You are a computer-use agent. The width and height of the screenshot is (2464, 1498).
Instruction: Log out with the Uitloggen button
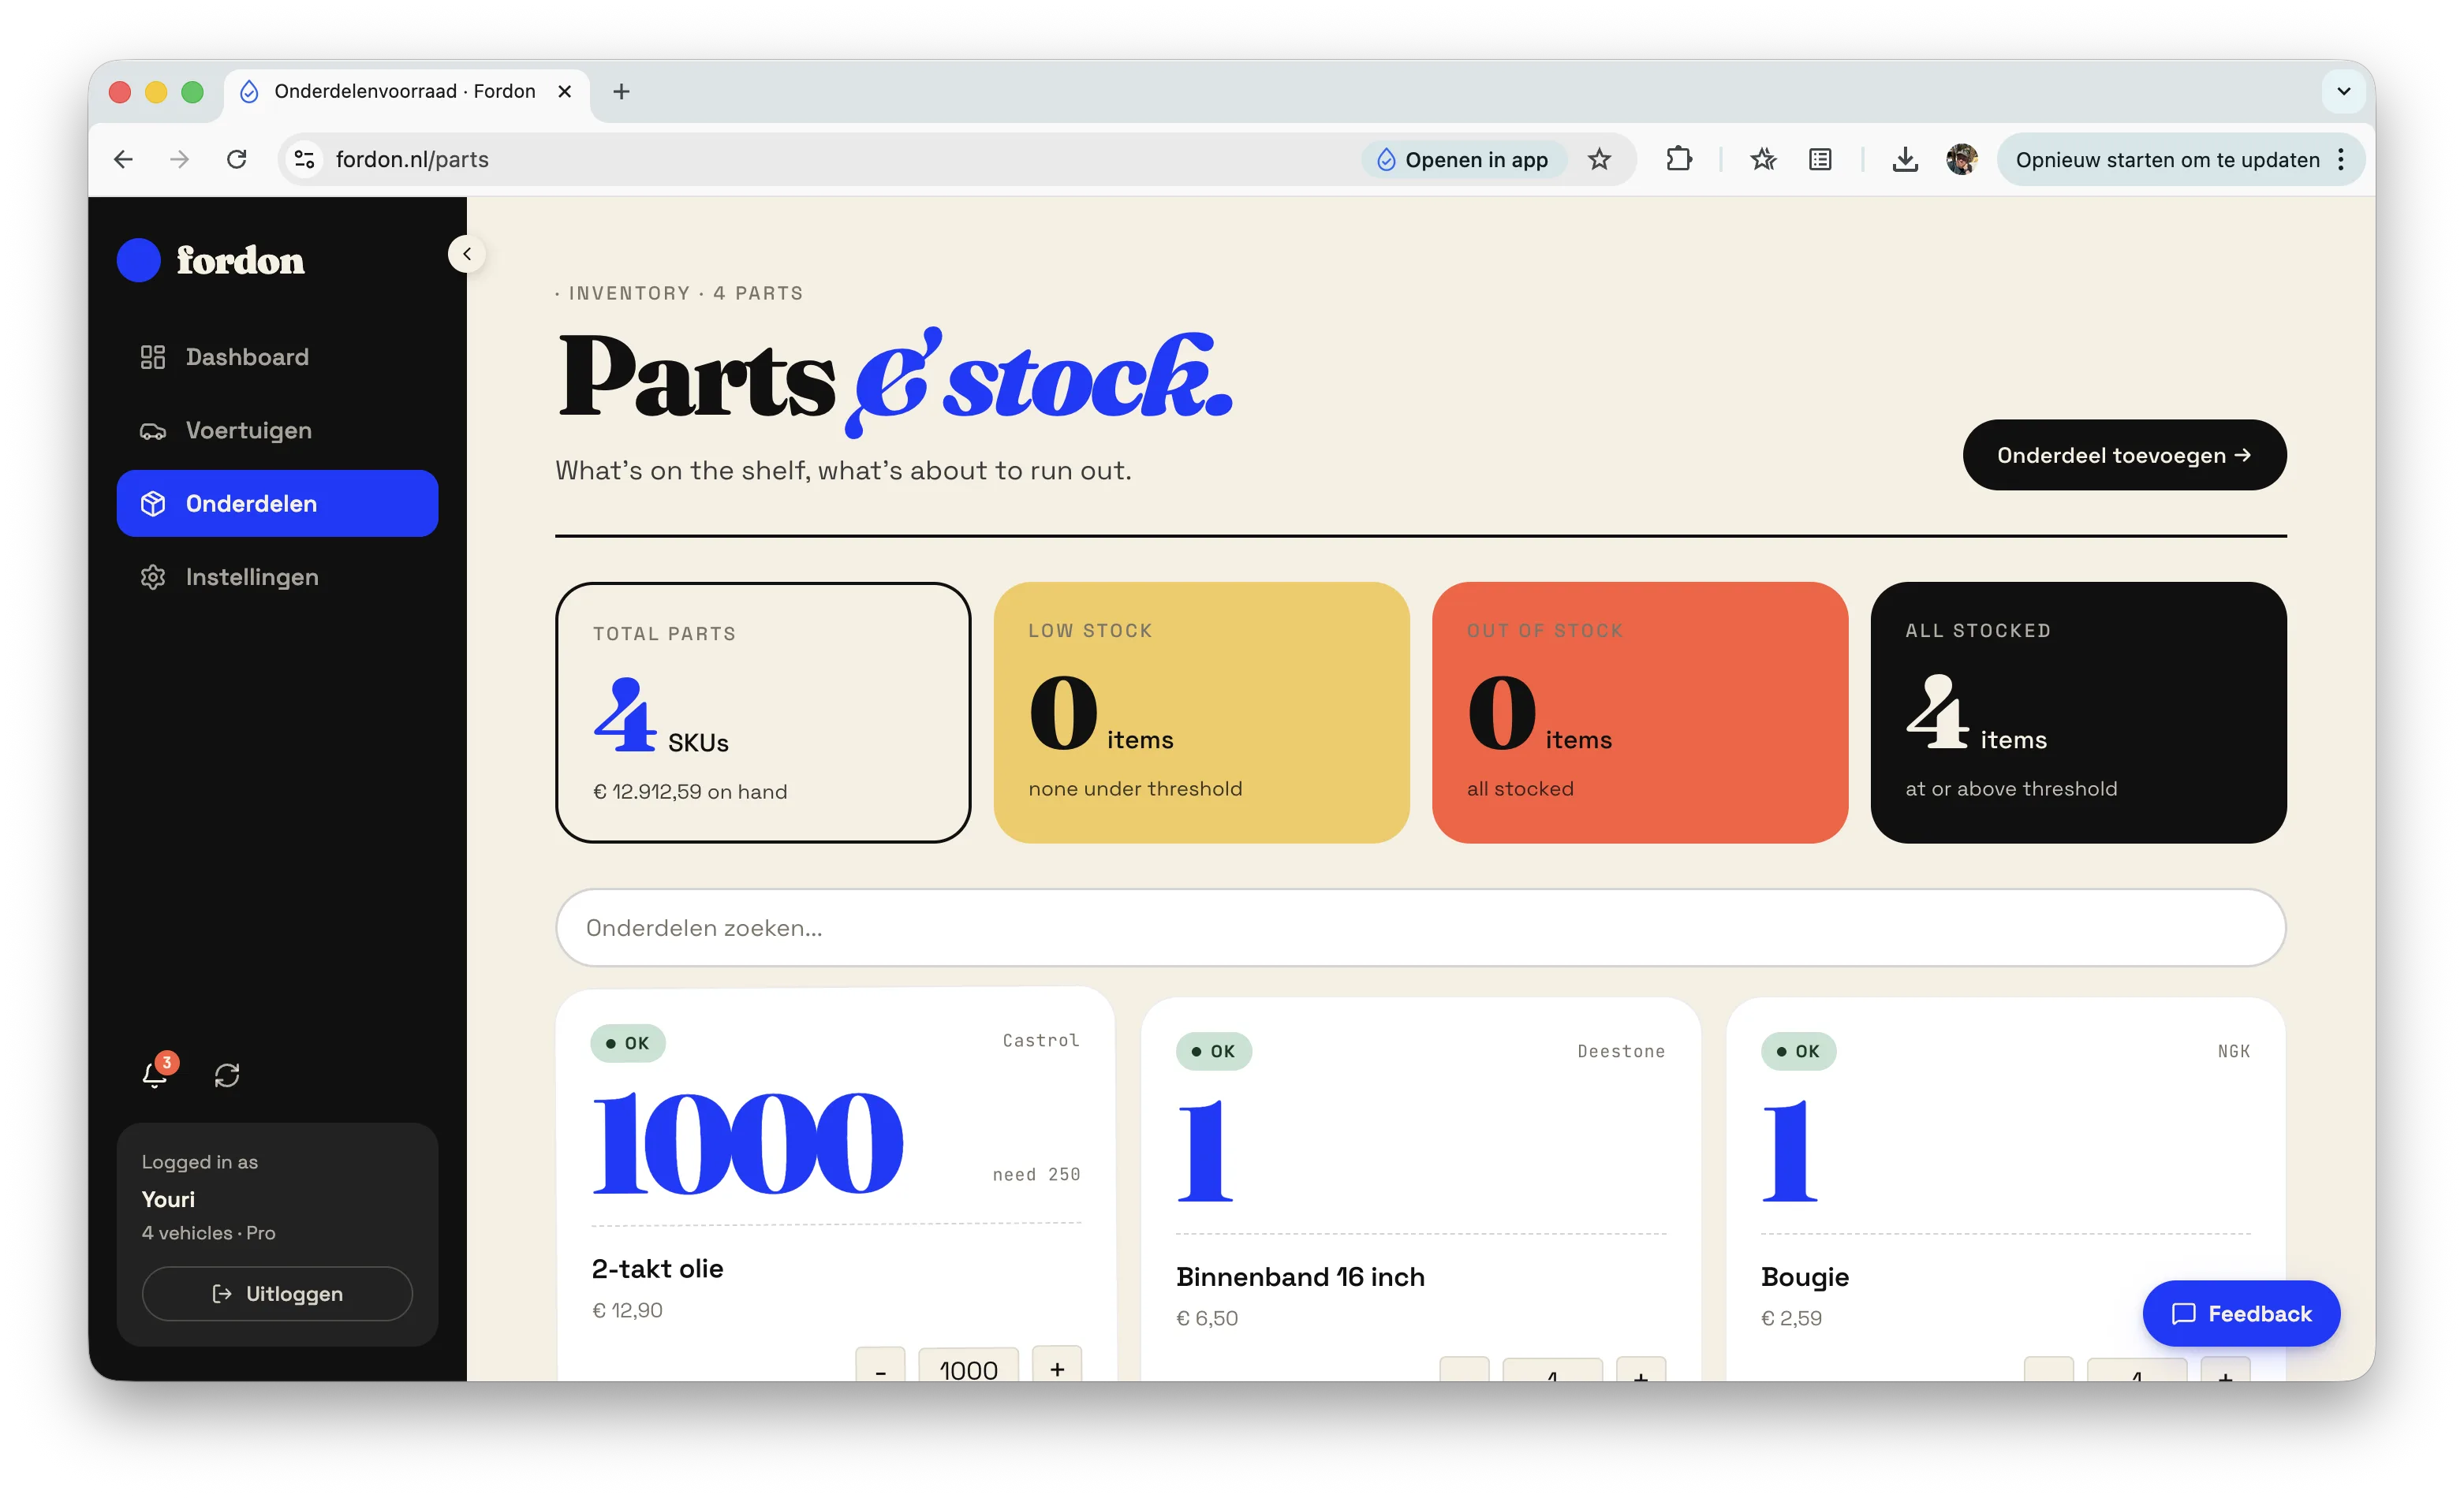[x=277, y=1293]
